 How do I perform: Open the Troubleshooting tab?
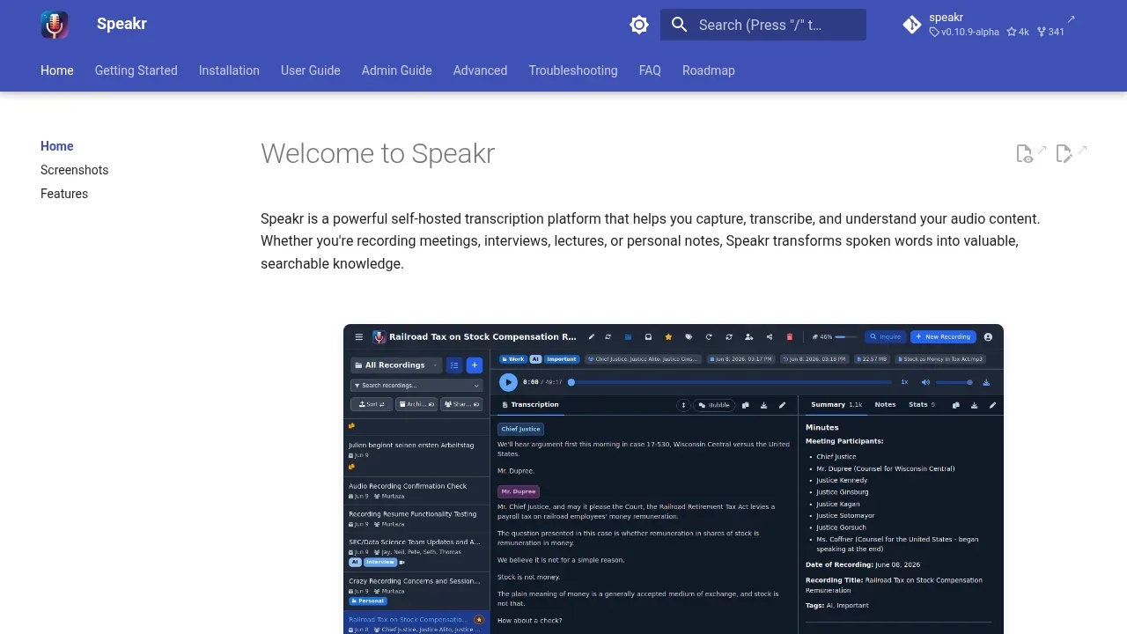[573, 70]
